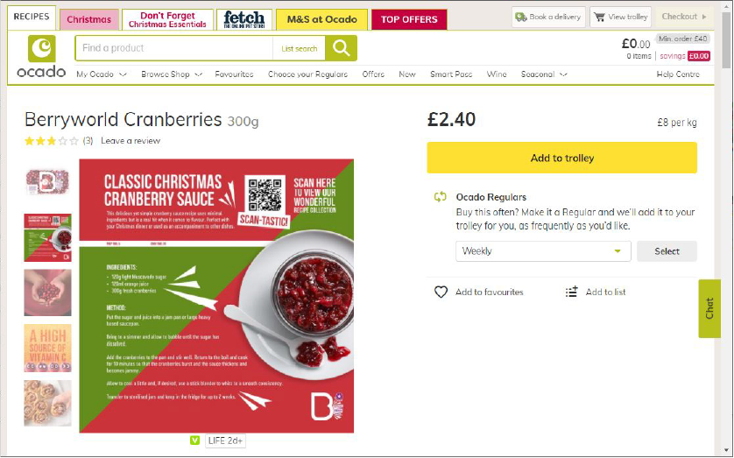Click the Find a product search field
Viewport: 734px width, 458px height.
pyautogui.click(x=174, y=48)
